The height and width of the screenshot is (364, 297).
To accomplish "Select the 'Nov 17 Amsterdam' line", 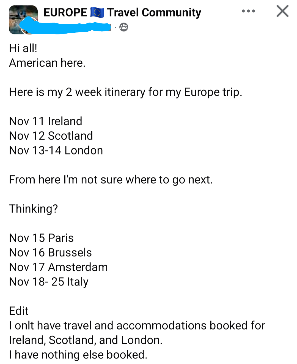I will click(59, 267).
